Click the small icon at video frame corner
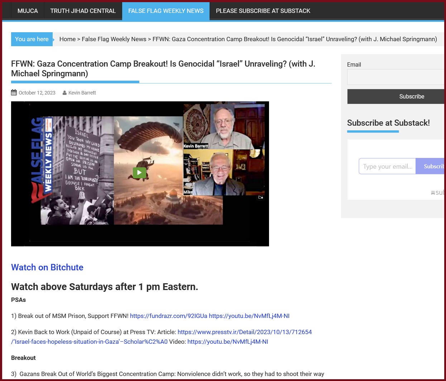 click(260, 197)
